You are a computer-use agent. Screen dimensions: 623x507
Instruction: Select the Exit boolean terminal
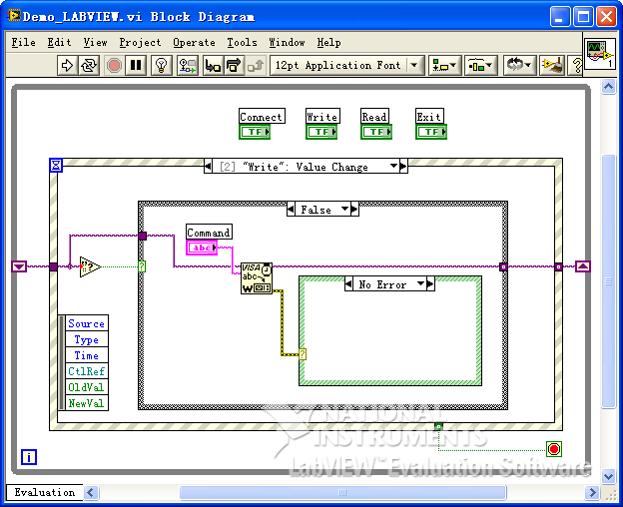(431, 132)
